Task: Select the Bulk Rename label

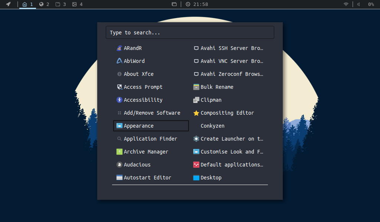Action: tap(217, 87)
